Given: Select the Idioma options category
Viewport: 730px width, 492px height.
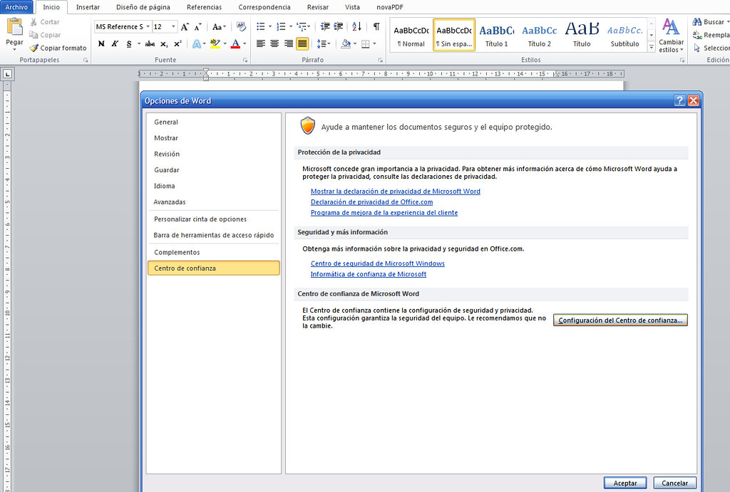Looking at the screenshot, I should (x=165, y=186).
